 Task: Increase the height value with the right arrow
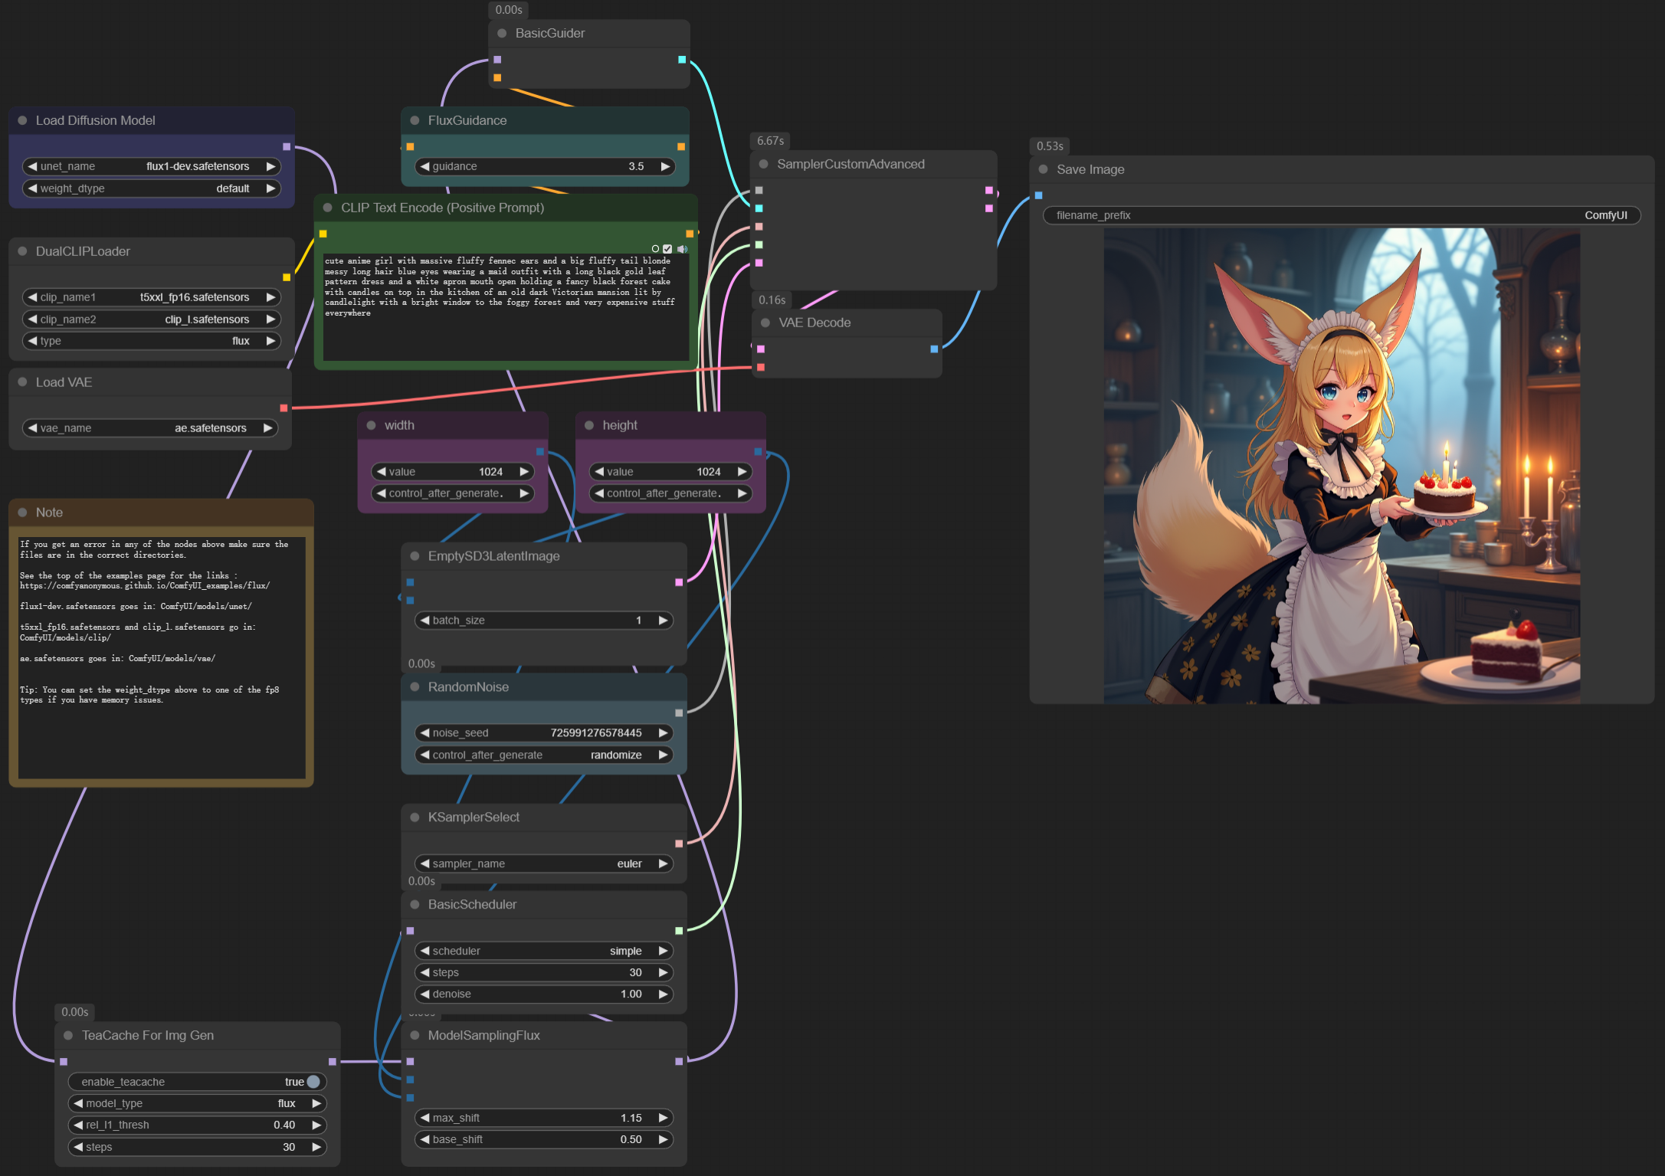[x=742, y=472]
